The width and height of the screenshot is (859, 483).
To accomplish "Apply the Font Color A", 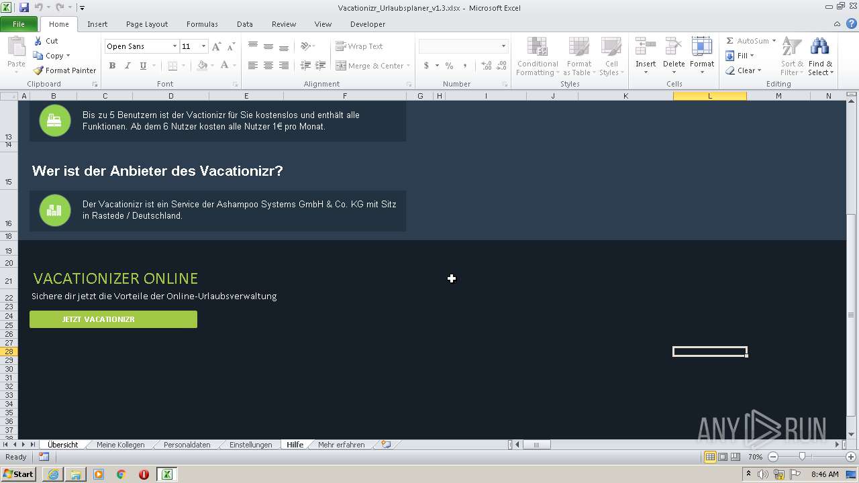I will coord(224,66).
